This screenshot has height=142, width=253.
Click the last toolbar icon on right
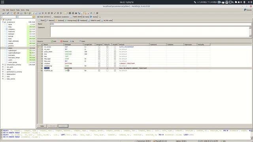click(97, 13)
